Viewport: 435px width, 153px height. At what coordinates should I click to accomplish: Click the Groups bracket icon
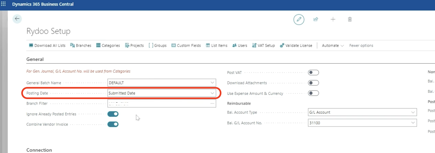point(151,45)
